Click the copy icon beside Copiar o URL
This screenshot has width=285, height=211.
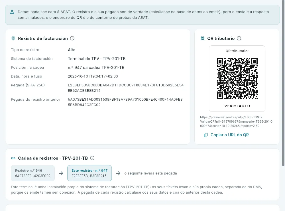[206, 135]
